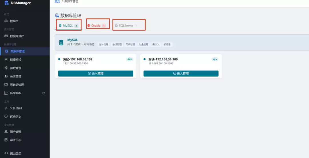
Task: Click MySQL title in the banner
Action: point(72,40)
